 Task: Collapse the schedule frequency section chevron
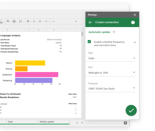coord(135,42)
